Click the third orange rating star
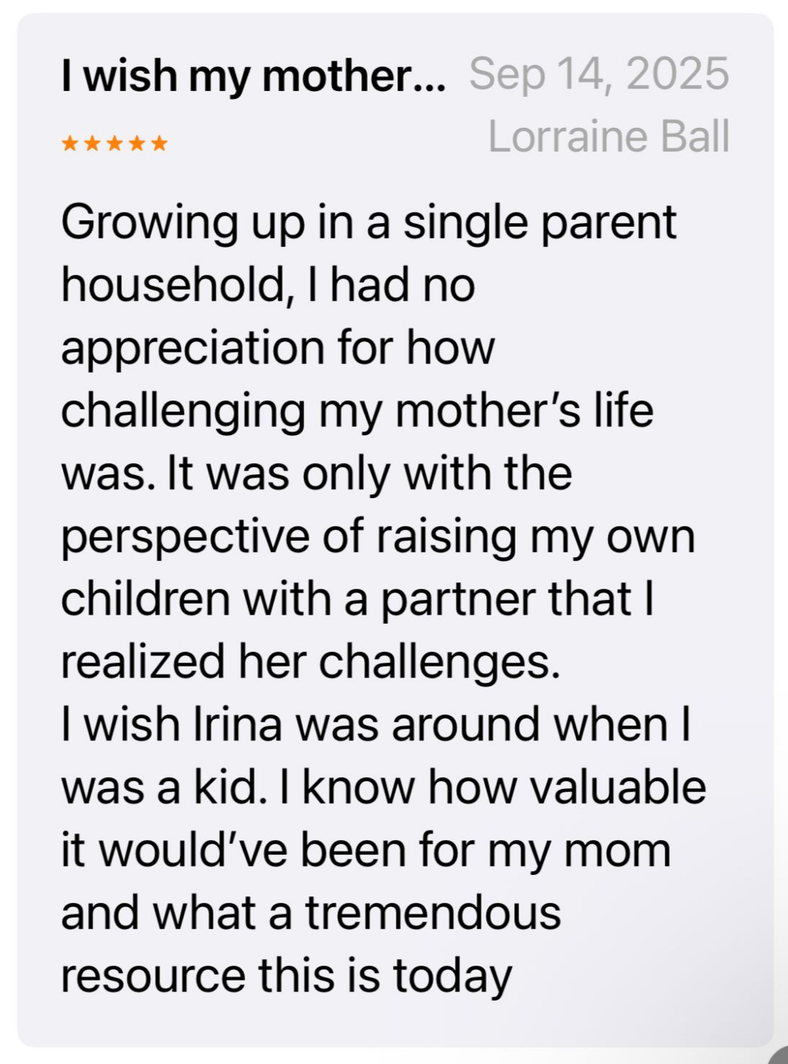Screen dimensions: 788x1064 (114, 143)
